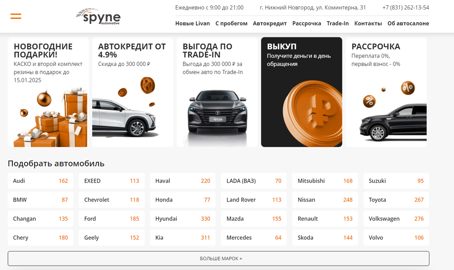Select Audi brand with 162 cars
The width and height of the screenshot is (454, 270).
coord(40,181)
